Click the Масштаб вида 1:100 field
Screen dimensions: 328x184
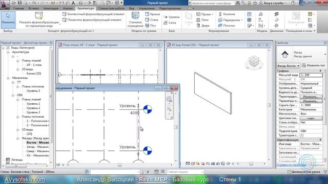311,75
